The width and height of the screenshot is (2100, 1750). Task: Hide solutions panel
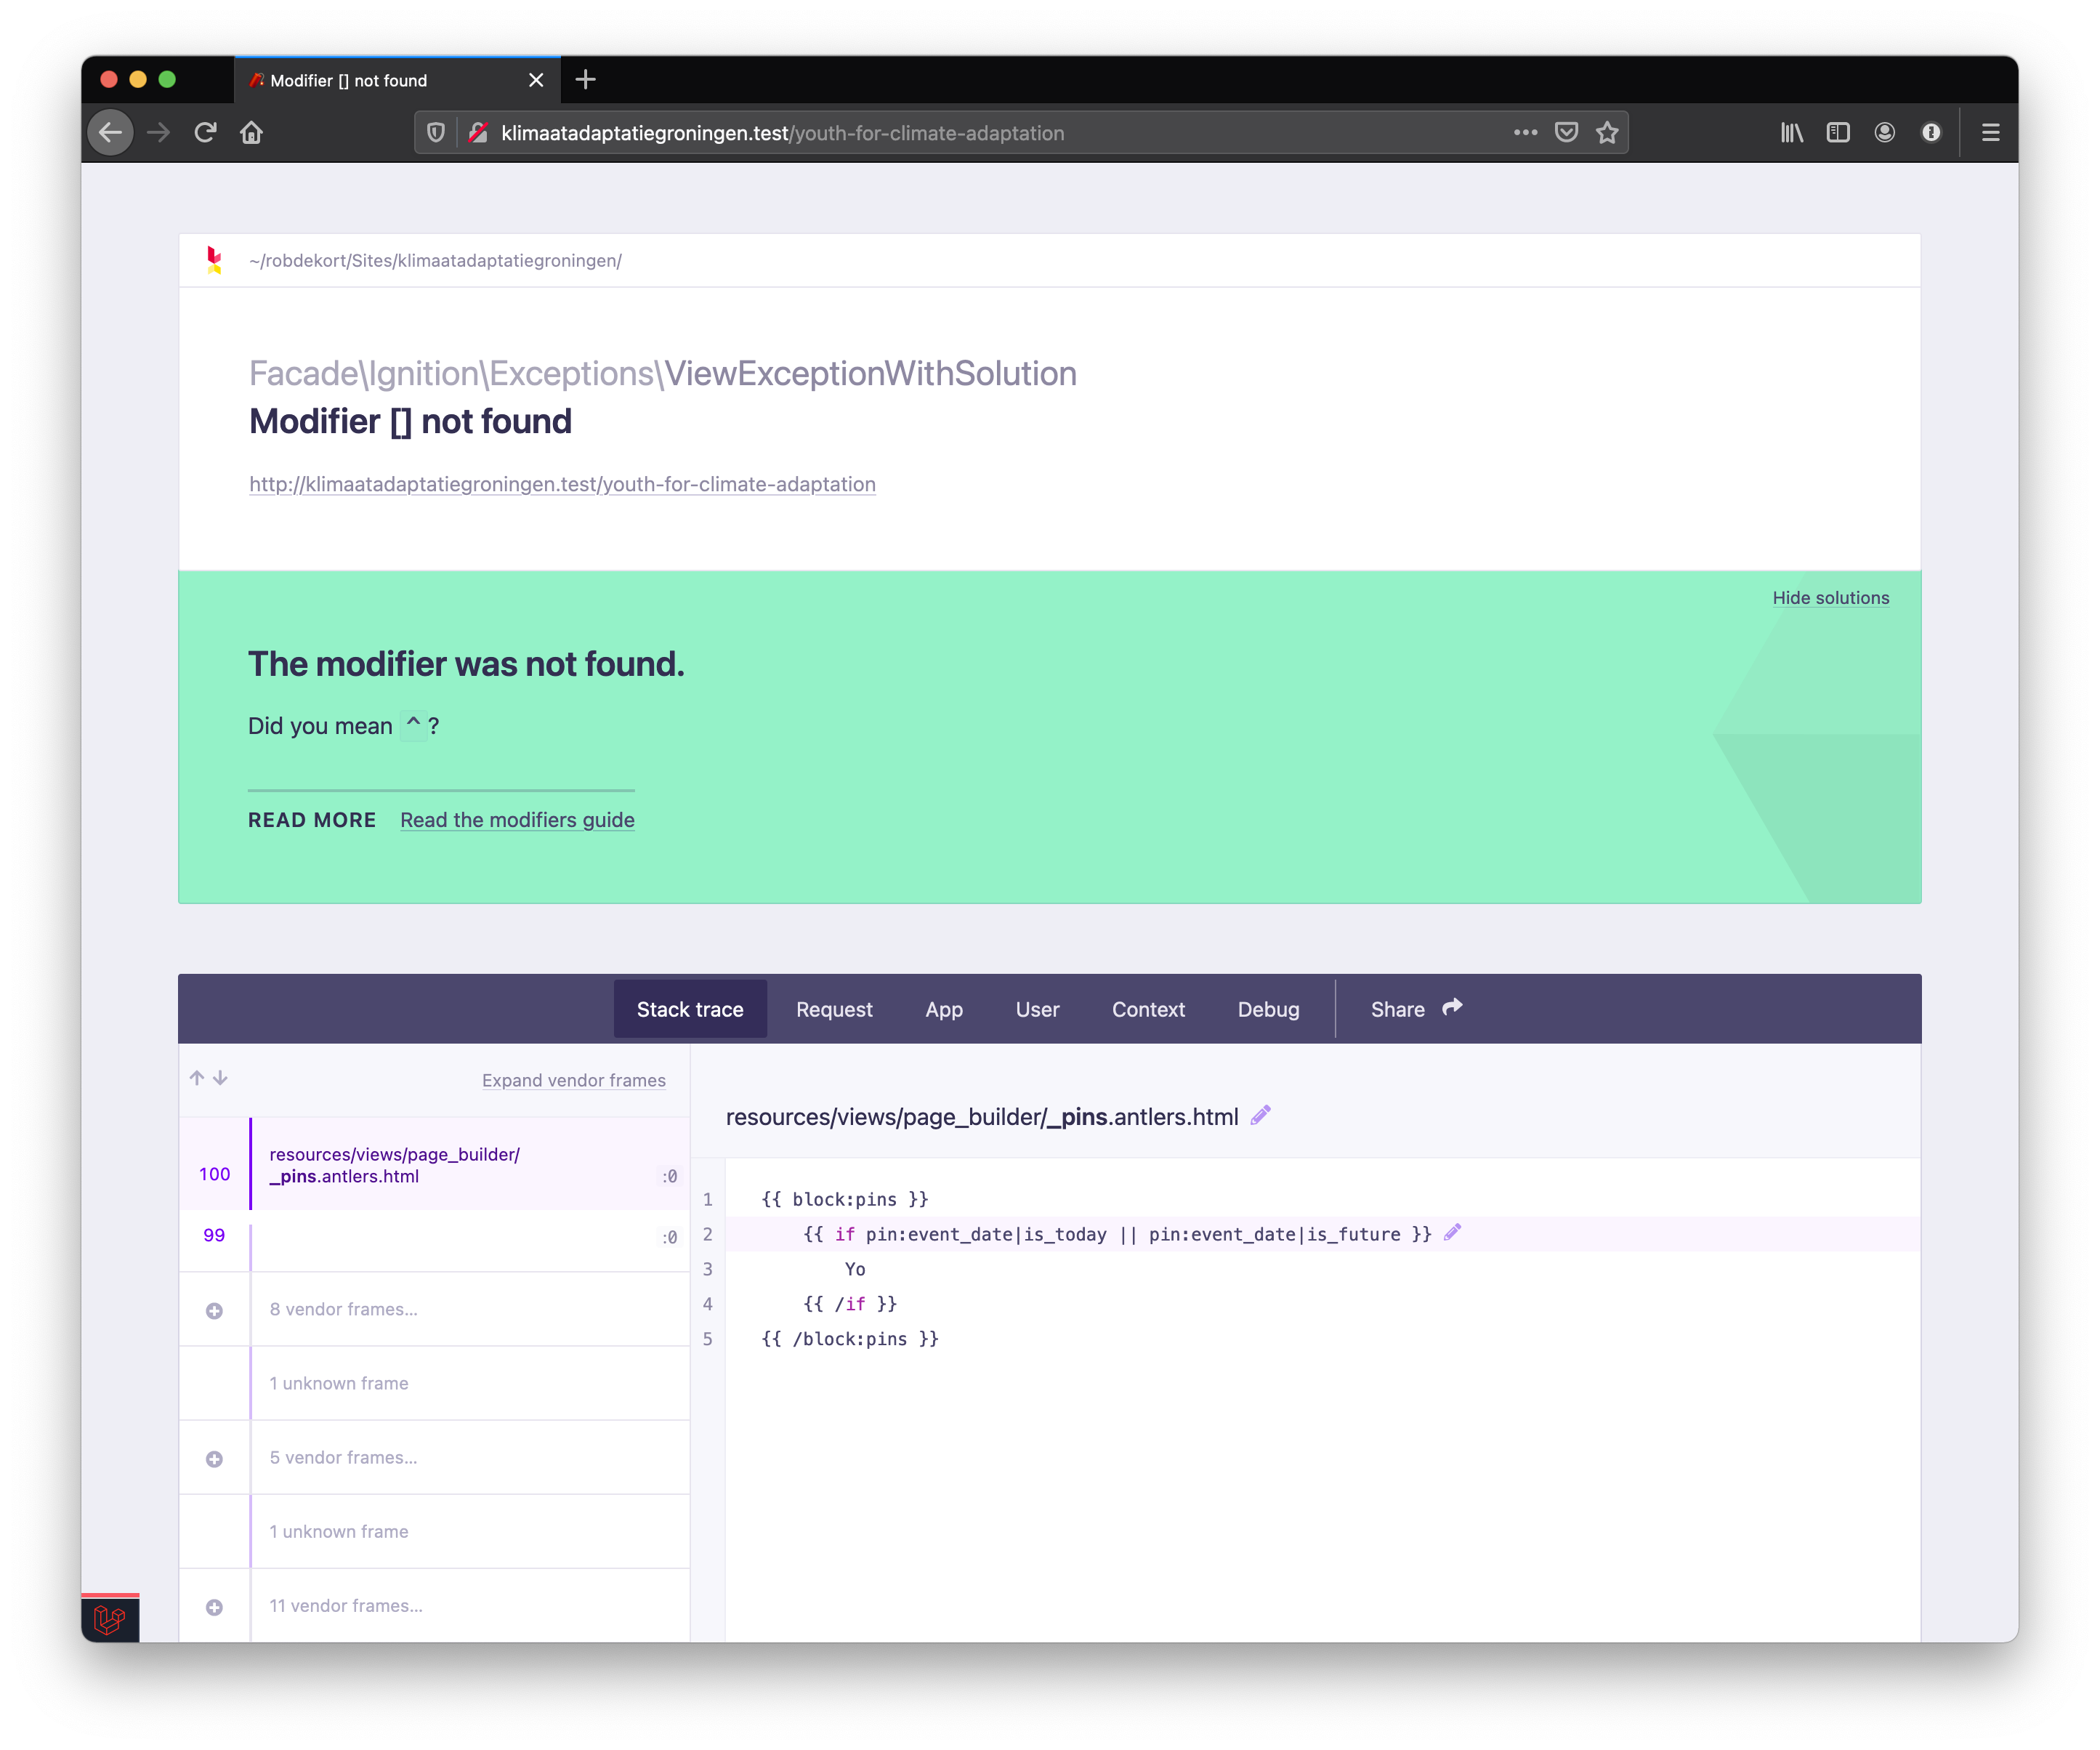tap(1830, 597)
